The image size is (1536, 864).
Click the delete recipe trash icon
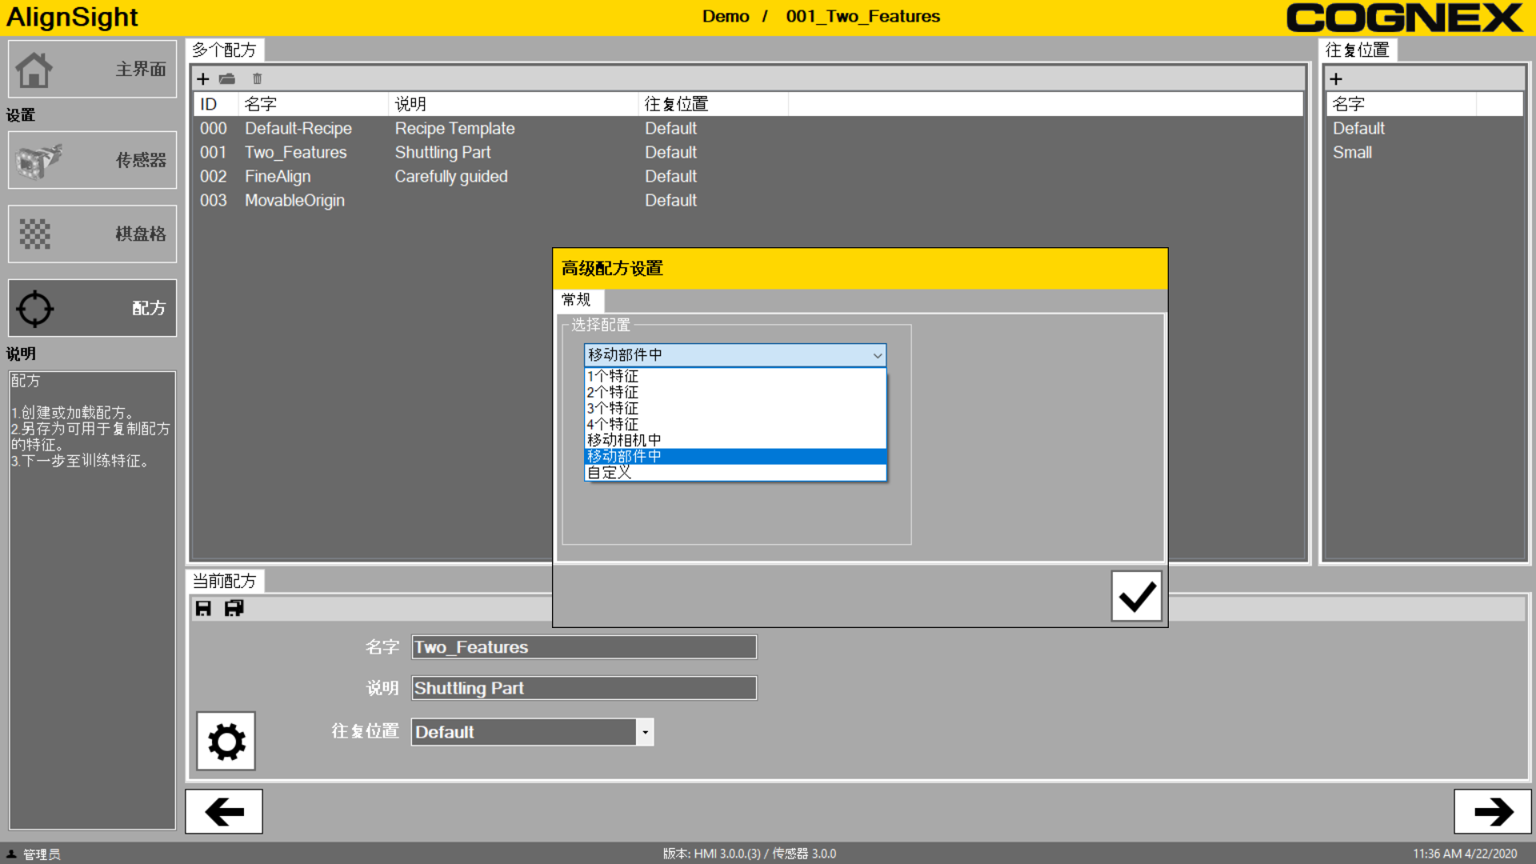pyautogui.click(x=257, y=78)
